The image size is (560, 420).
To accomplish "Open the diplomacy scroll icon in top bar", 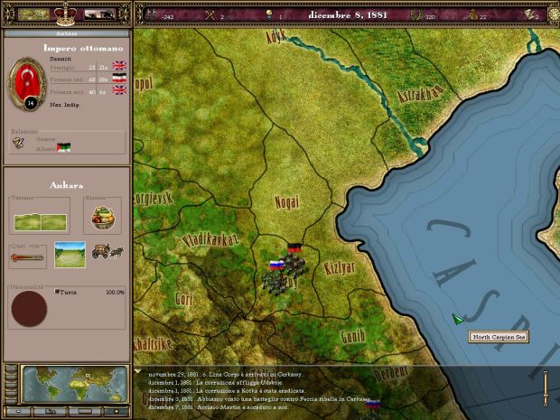I will click(x=529, y=14).
